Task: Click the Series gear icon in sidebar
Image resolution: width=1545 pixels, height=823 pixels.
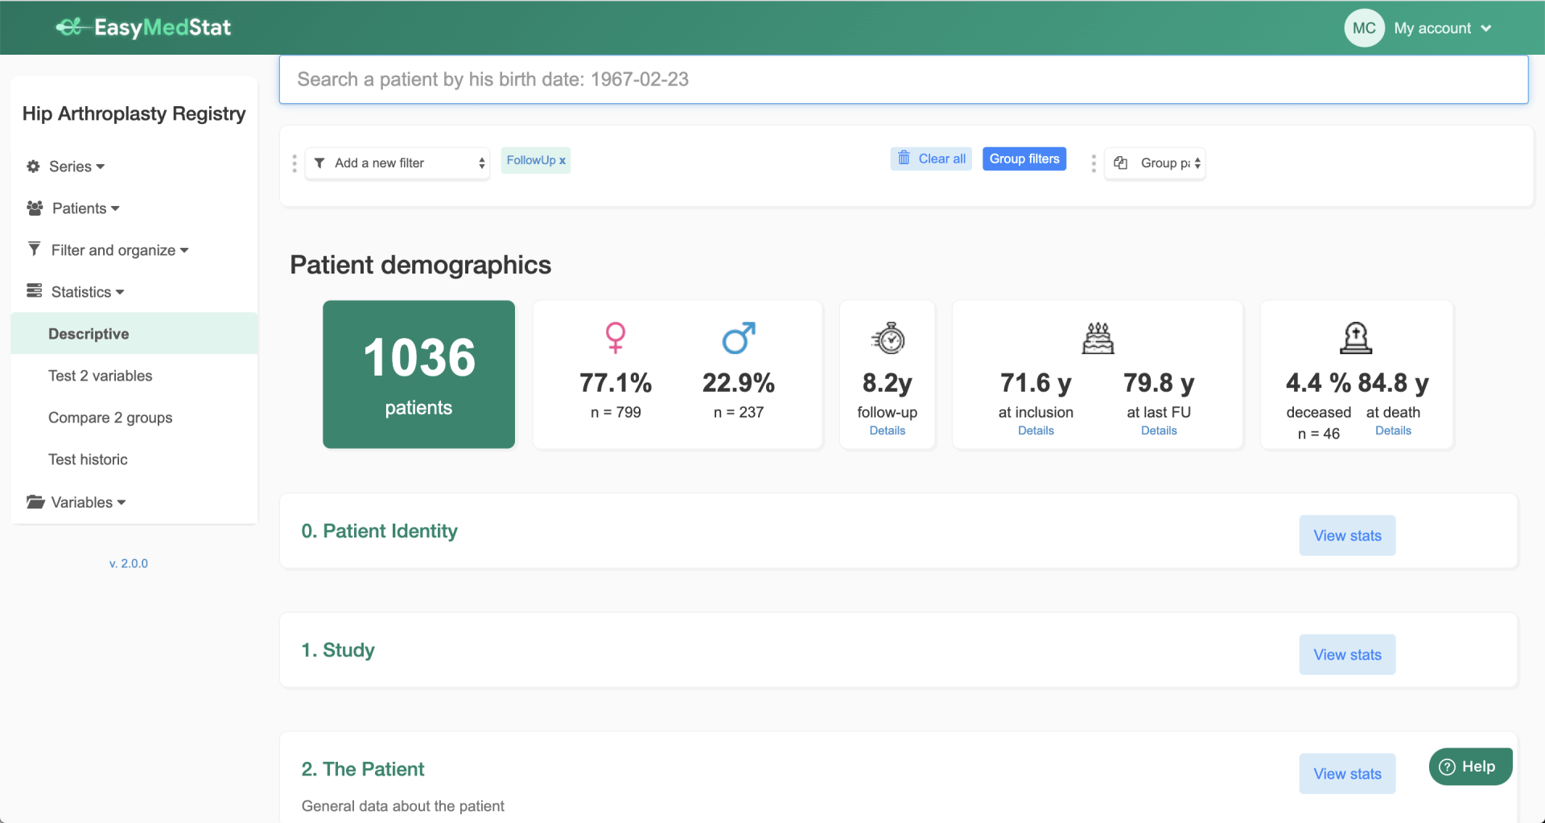Action: 33,166
